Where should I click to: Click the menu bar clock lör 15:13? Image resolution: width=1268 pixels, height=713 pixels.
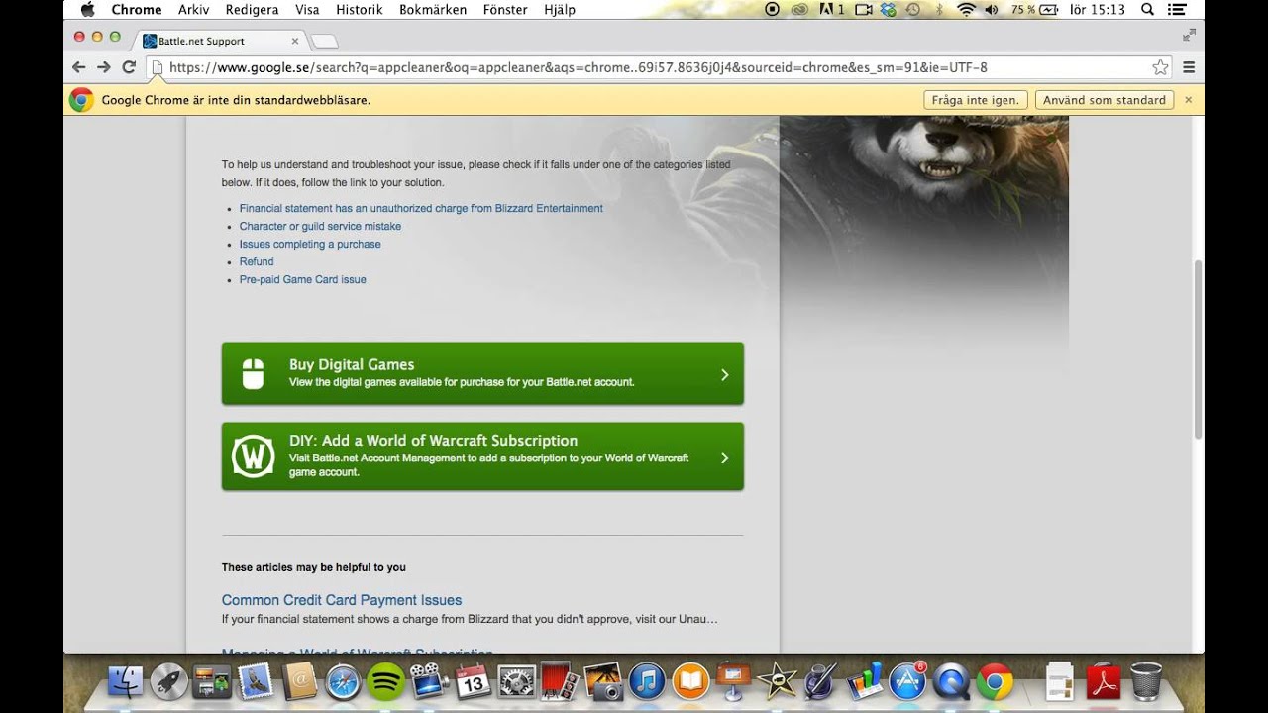coord(1098,10)
